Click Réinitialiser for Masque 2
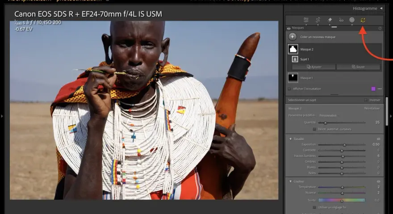The height and width of the screenshot is (214, 393). pyautogui.click(x=372, y=108)
